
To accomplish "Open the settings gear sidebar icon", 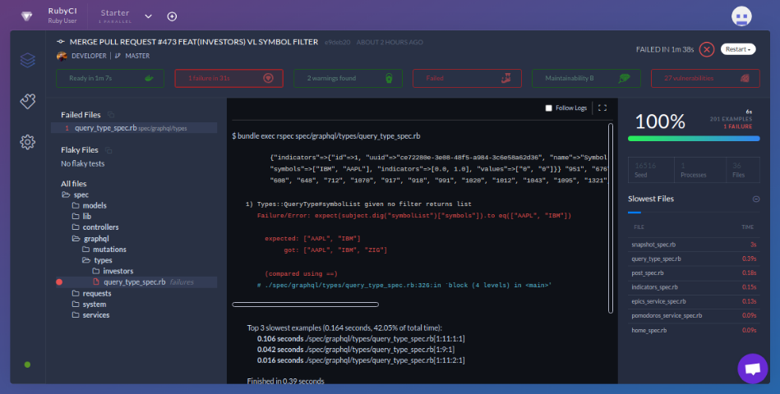I will 28,142.
